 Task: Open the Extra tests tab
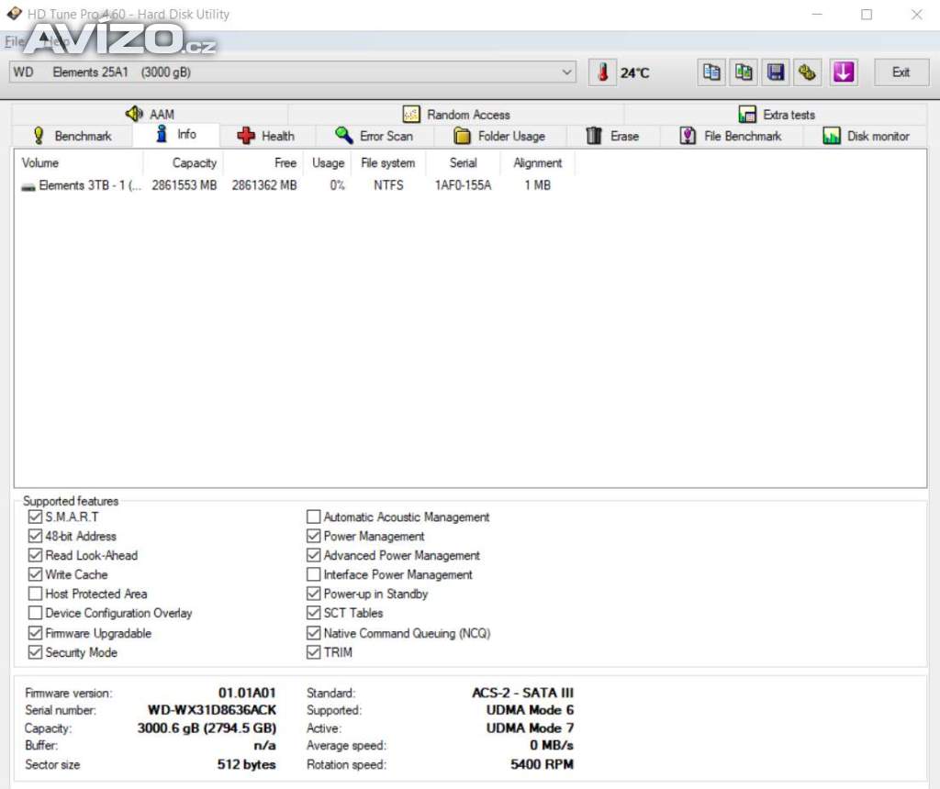tap(777, 114)
